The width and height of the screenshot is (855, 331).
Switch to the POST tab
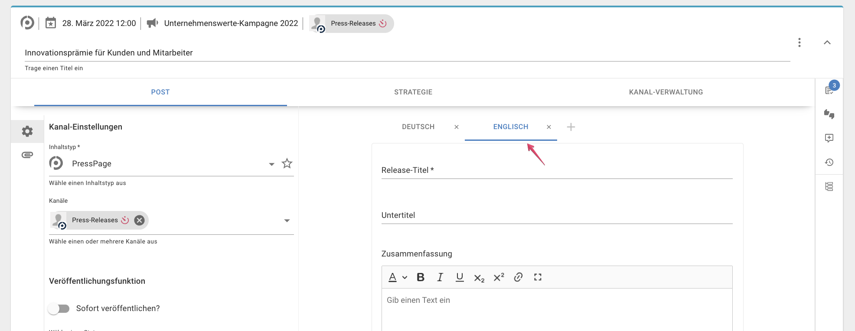[x=160, y=92]
